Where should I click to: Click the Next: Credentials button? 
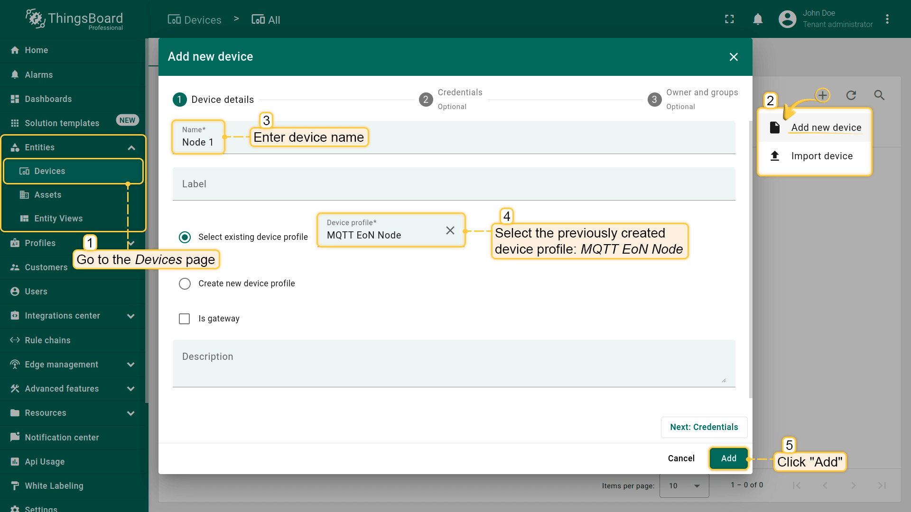pos(704,427)
